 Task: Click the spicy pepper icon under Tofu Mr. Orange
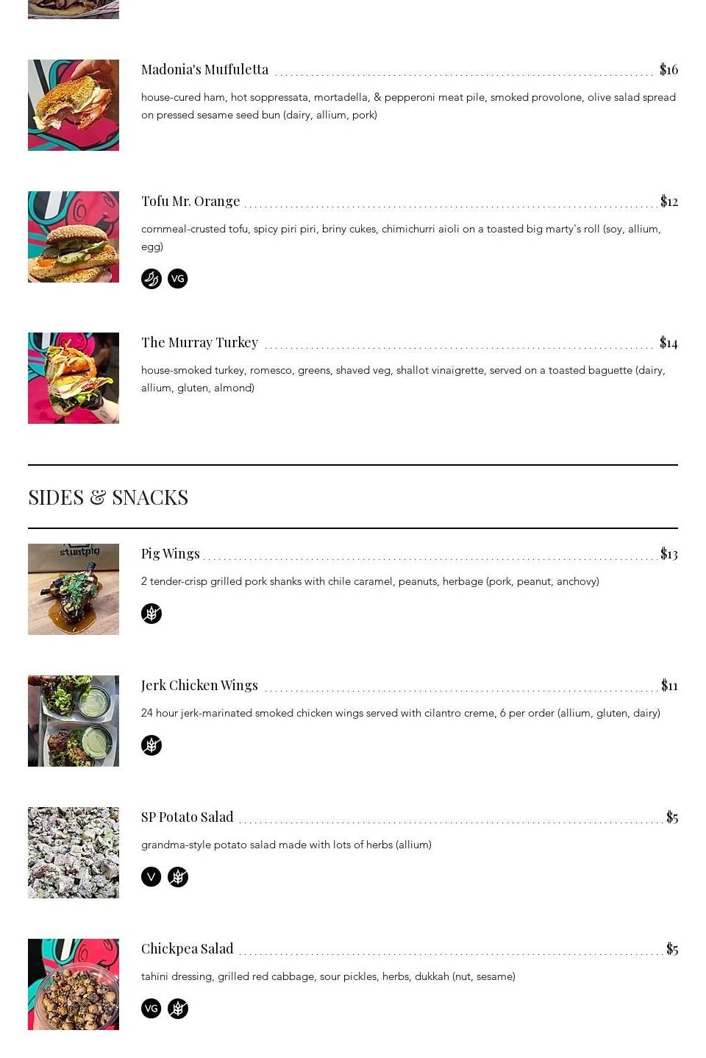(x=151, y=279)
